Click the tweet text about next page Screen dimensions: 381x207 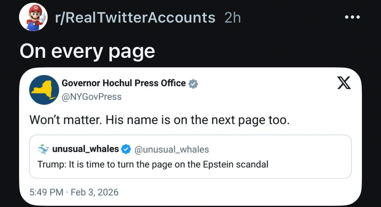(160, 120)
